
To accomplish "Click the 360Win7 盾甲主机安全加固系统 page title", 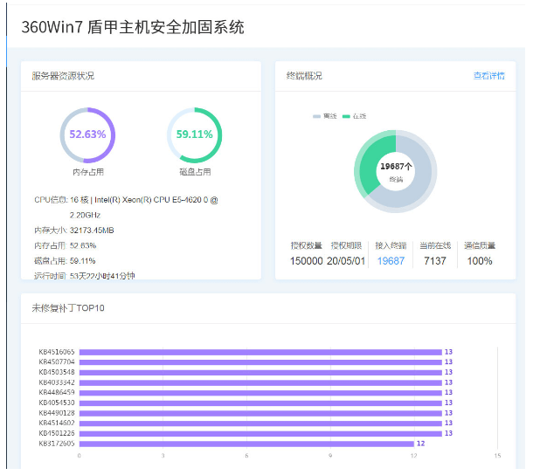I will 133,27.
